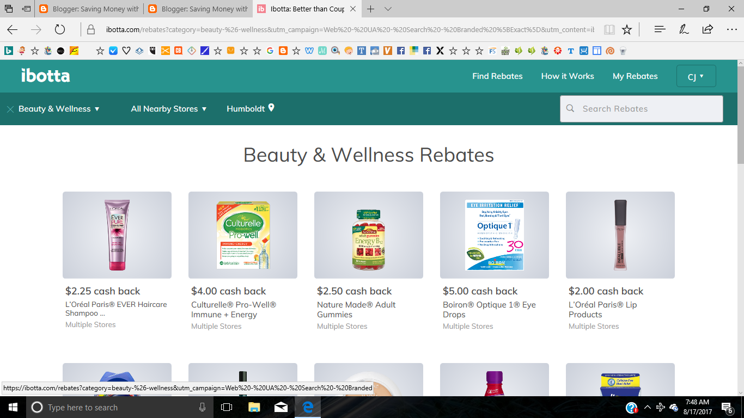Click the browser forward arrow
Viewport: 744px width, 418px height.
(36, 29)
